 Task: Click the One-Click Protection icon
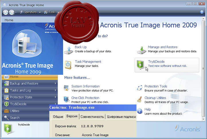pos(67,99)
